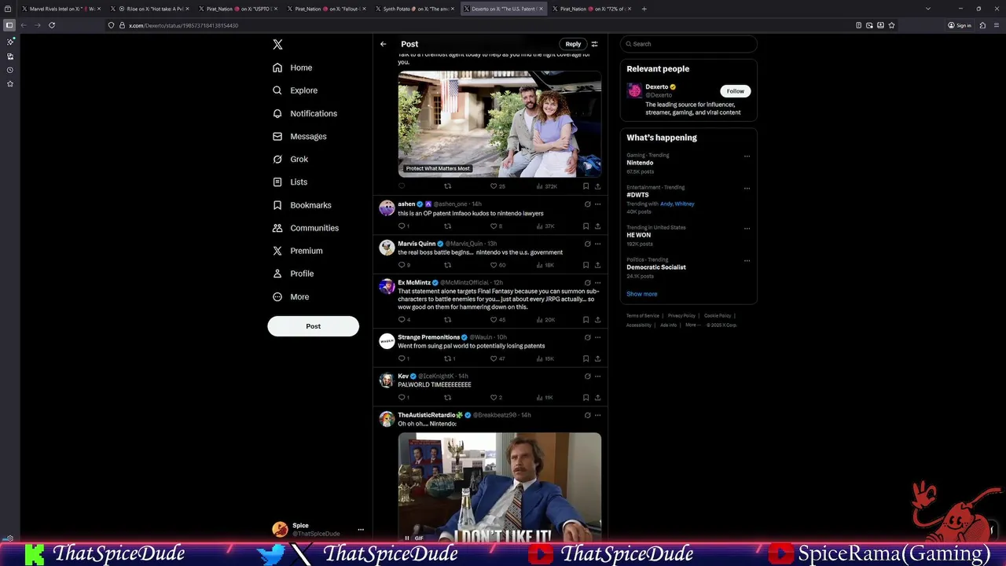Open the Nintendo trending topic

pyautogui.click(x=640, y=163)
